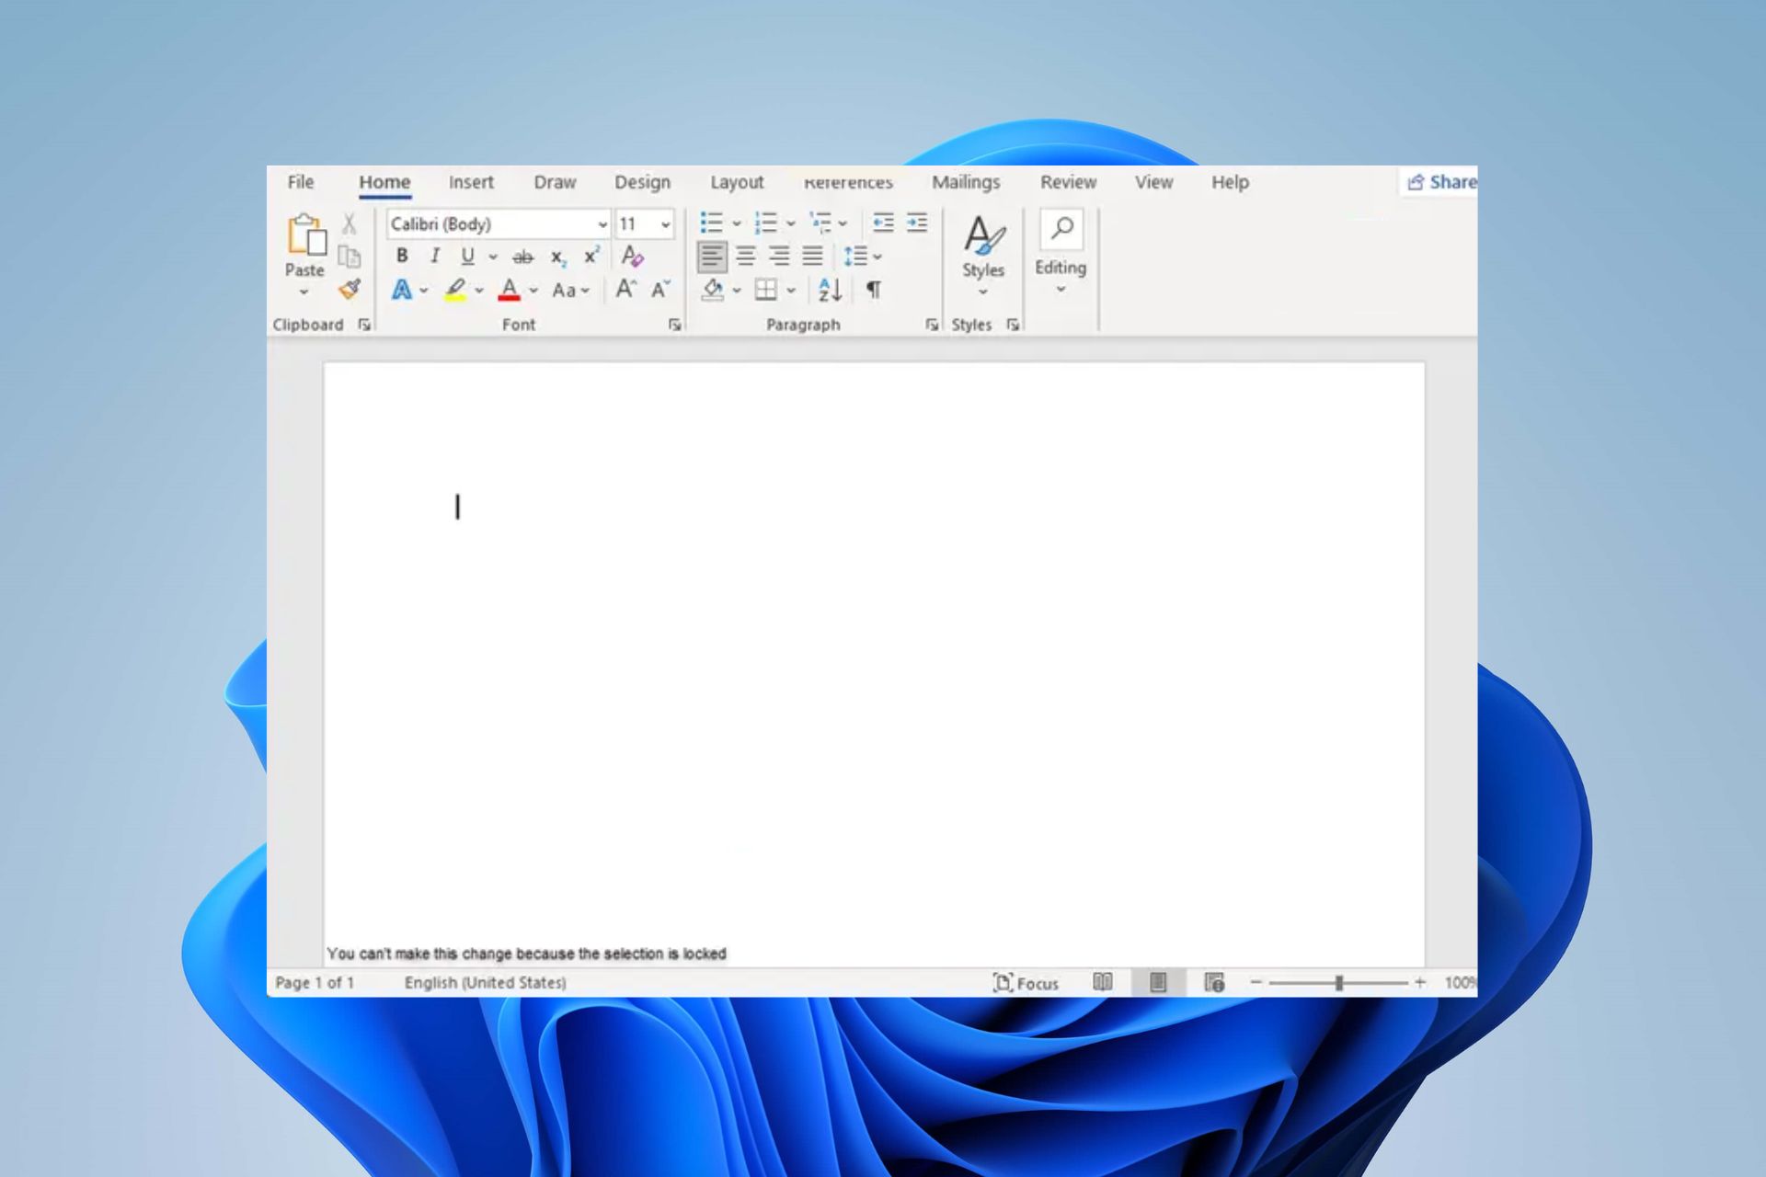Click the Cut scissors icon
This screenshot has width=1766, height=1177.
[x=349, y=223]
